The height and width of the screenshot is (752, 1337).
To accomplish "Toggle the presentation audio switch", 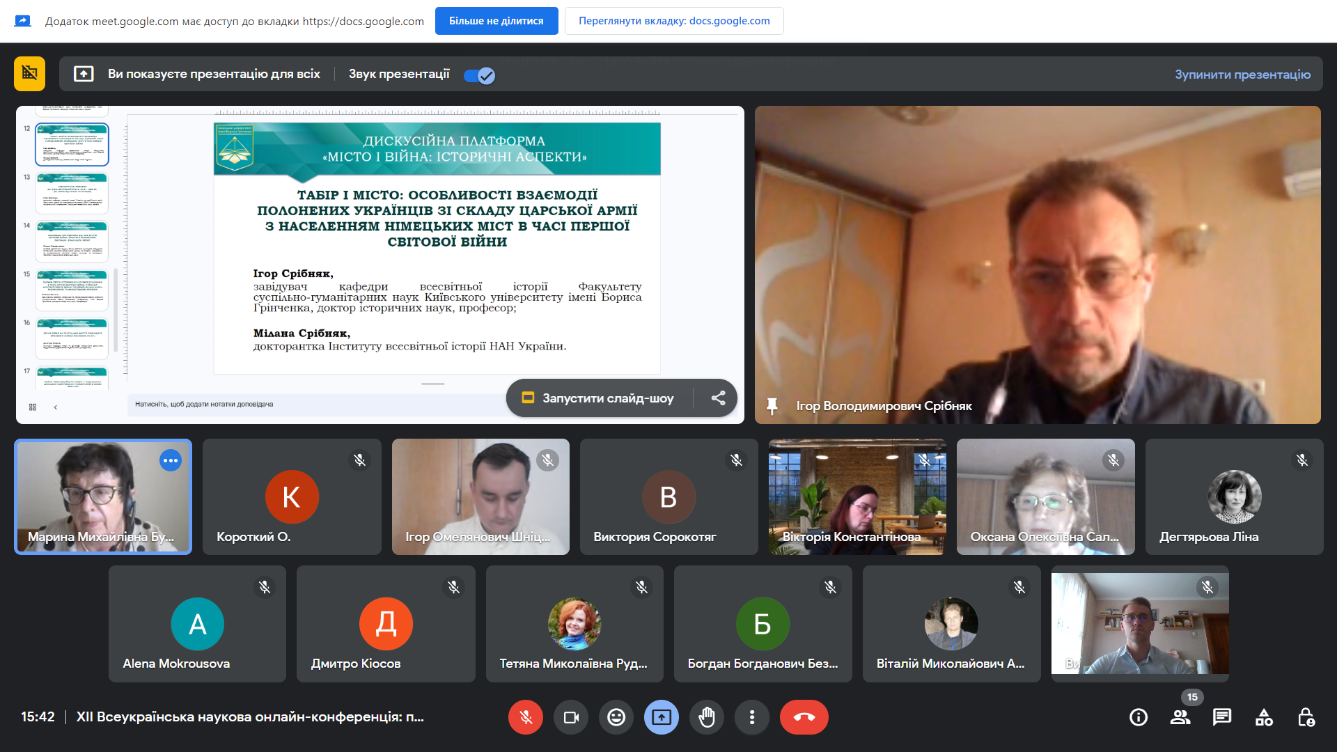I will 479,75.
